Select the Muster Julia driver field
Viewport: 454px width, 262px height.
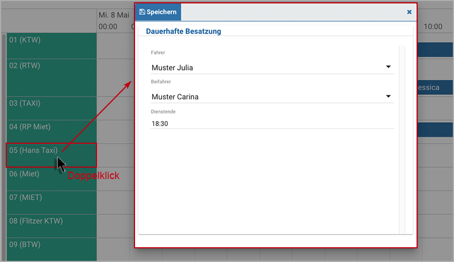tap(272, 68)
